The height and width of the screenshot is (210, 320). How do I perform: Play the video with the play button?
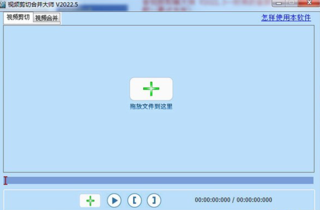(114, 200)
